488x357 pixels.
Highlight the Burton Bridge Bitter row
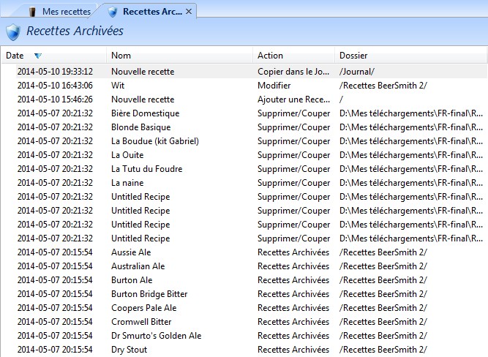point(149,294)
